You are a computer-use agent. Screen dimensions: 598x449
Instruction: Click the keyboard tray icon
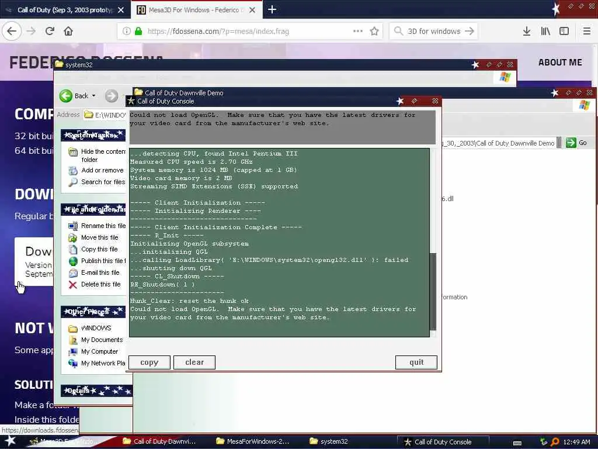517,443
